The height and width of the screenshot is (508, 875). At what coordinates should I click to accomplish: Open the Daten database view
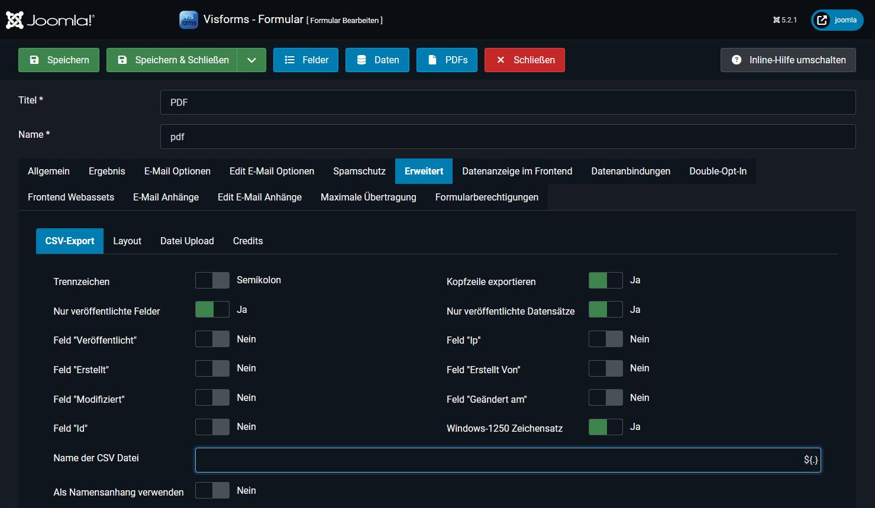tap(377, 60)
